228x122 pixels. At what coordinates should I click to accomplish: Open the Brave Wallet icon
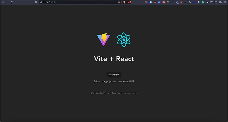click(220, 2)
